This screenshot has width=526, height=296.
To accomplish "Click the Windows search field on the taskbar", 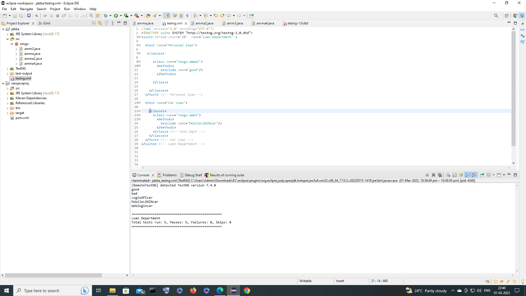I will point(44,290).
